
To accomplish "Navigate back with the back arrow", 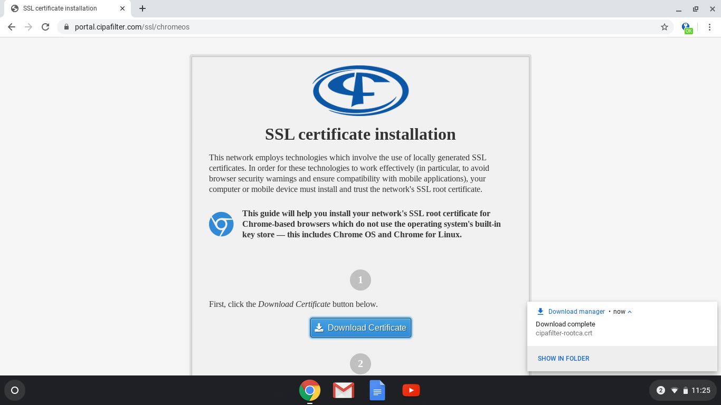I will [11, 26].
